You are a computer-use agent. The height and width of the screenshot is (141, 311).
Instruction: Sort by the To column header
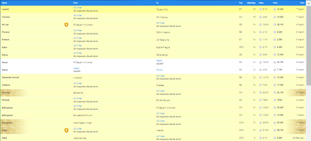(157, 3)
